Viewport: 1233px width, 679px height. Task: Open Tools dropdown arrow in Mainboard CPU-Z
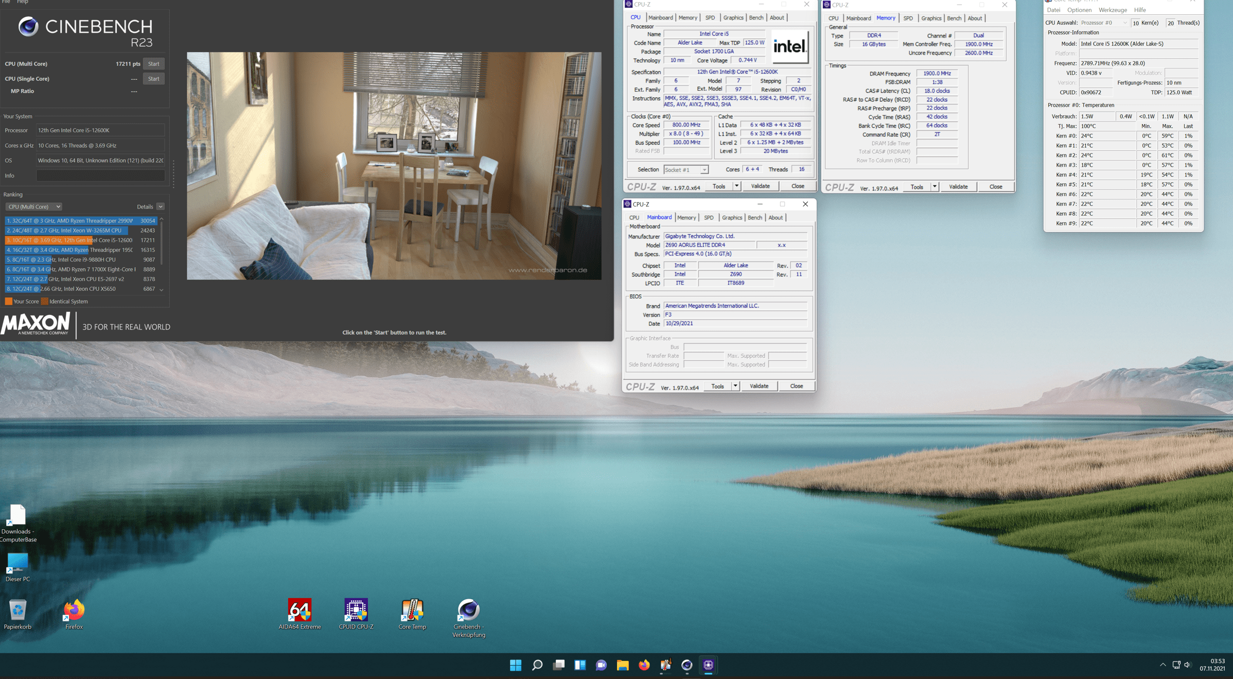tap(735, 386)
